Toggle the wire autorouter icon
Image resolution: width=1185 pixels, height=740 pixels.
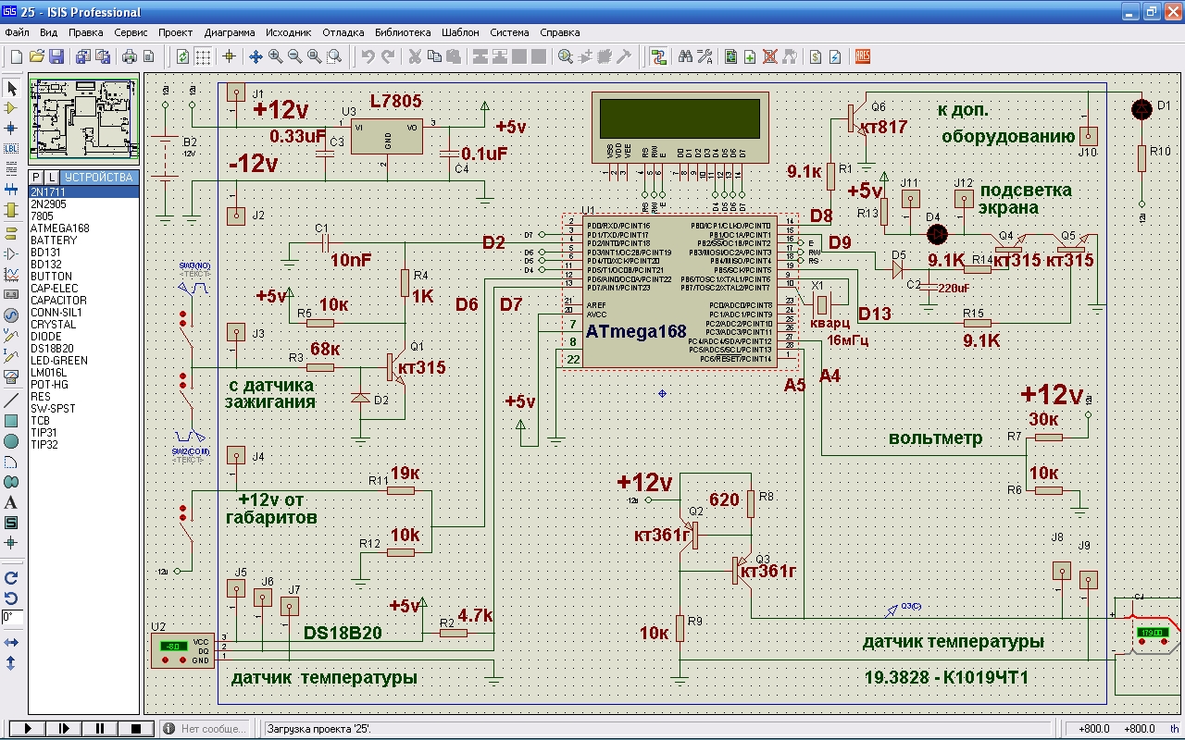[x=658, y=56]
